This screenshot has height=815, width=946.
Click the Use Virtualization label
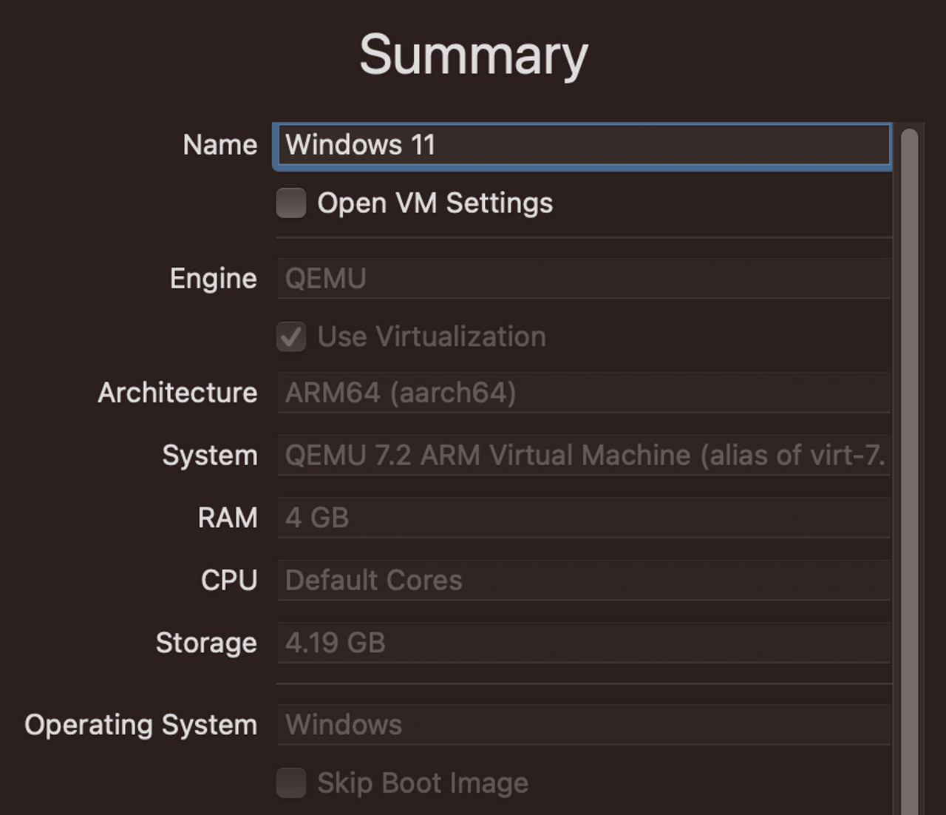tap(432, 337)
